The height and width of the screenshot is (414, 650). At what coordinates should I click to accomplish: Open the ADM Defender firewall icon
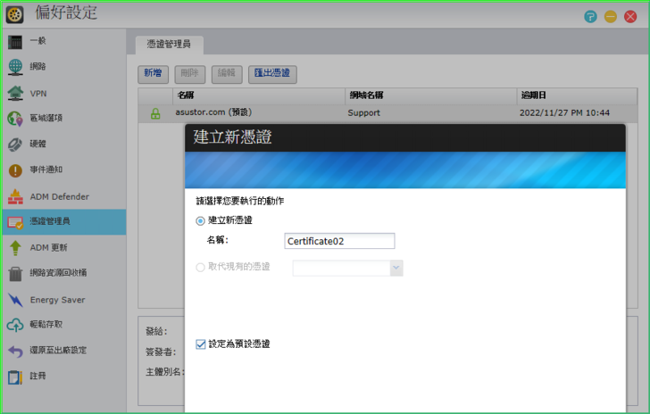15,196
